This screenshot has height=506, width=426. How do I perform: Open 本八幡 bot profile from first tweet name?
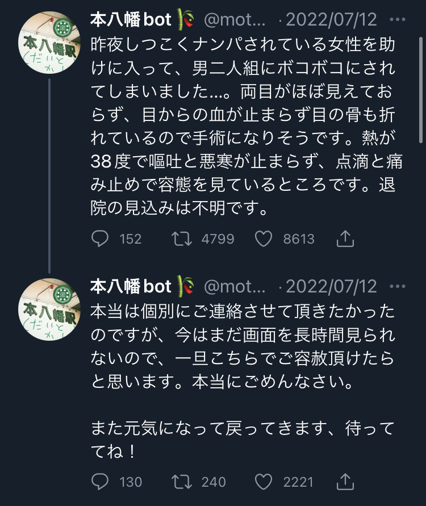(131, 20)
